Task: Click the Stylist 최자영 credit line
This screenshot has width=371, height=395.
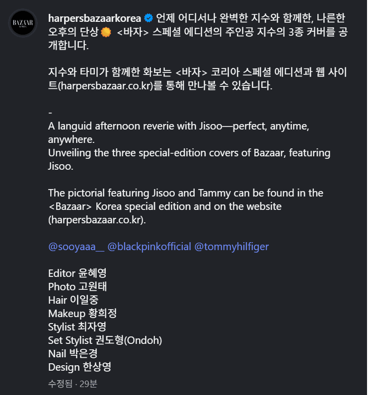Action: pyautogui.click(x=77, y=327)
